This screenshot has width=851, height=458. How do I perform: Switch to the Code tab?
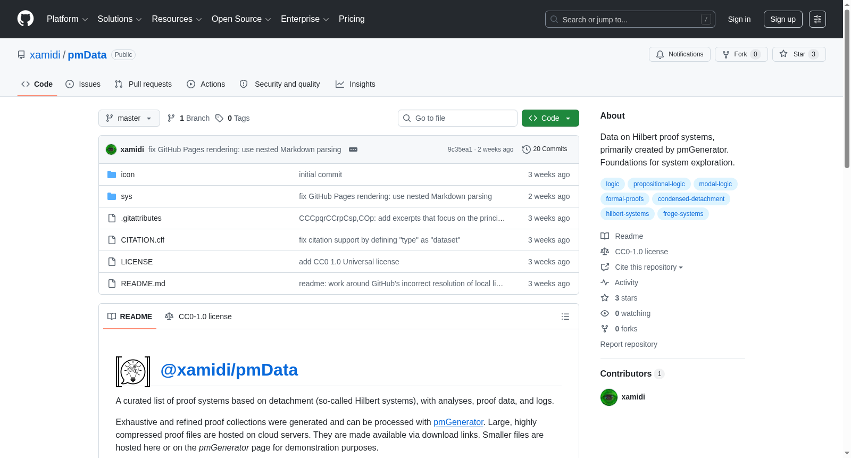click(x=37, y=84)
